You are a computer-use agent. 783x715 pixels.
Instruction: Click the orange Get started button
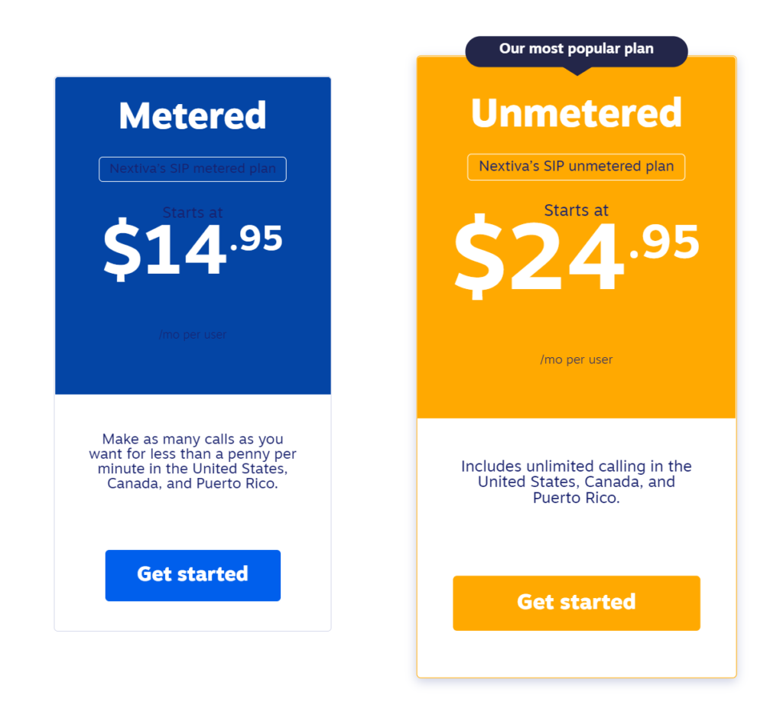pyautogui.click(x=577, y=603)
